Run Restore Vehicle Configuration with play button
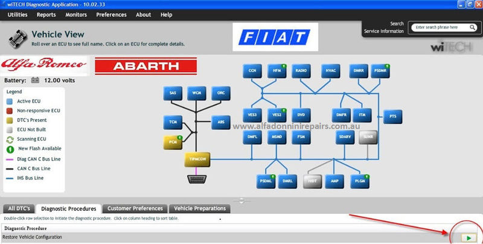This screenshot has width=483, height=244. [x=469, y=238]
